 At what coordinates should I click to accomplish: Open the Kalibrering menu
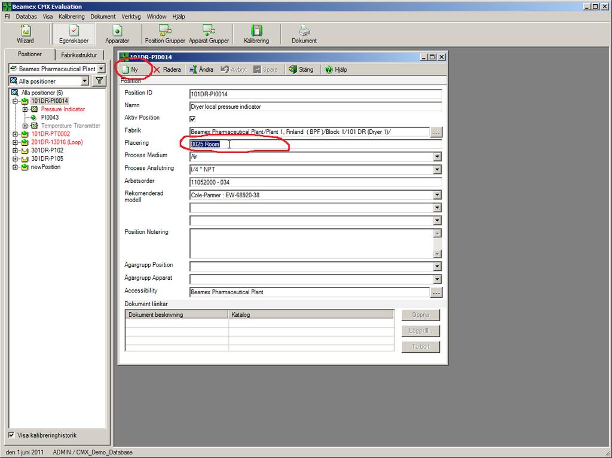click(72, 16)
